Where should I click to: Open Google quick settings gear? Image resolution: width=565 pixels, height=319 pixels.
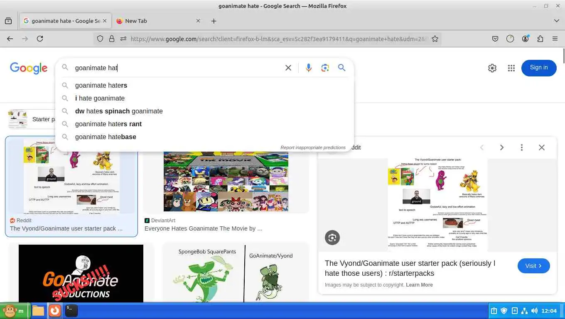pos(492,68)
